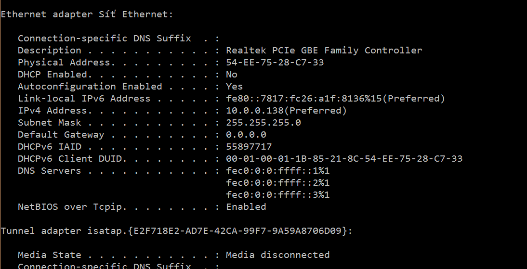Click the Media disconnected status text
Image resolution: width=527 pixels, height=269 pixels.
pyautogui.click(x=277, y=255)
